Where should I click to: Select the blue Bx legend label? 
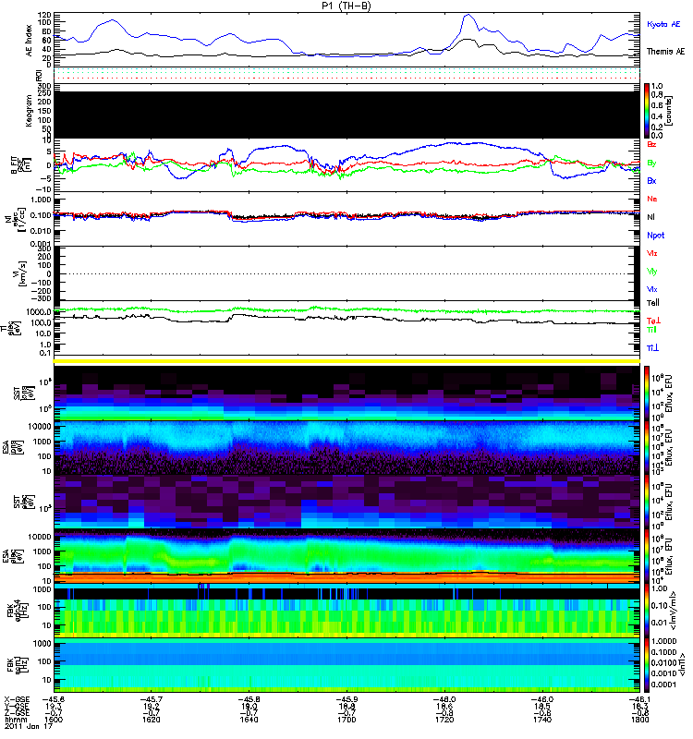click(x=651, y=180)
